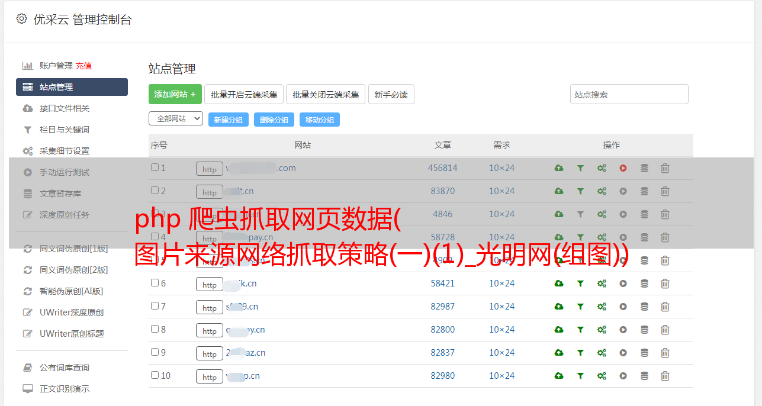Click the blue 删除分组 button
Screen dimensions: 762x406
tap(274, 120)
